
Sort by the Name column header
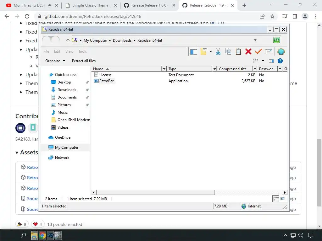(x=126, y=69)
